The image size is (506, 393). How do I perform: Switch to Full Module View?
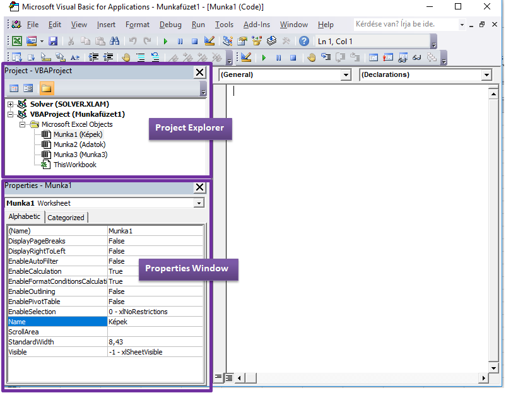[x=229, y=377]
